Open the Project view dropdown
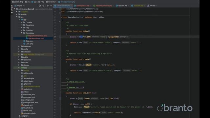Viewport: 210px width, 118px height. pos(19,6)
